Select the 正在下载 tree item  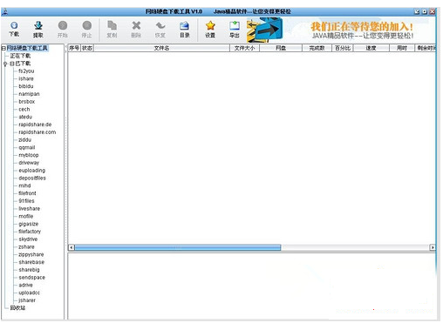pyautogui.click(x=20, y=56)
